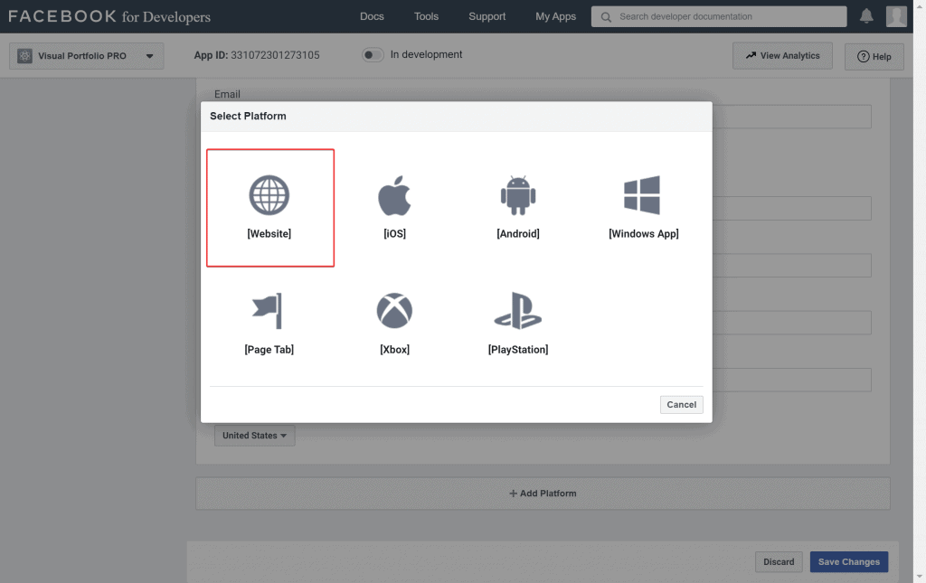Open the Docs menu
926x583 pixels.
[372, 16]
